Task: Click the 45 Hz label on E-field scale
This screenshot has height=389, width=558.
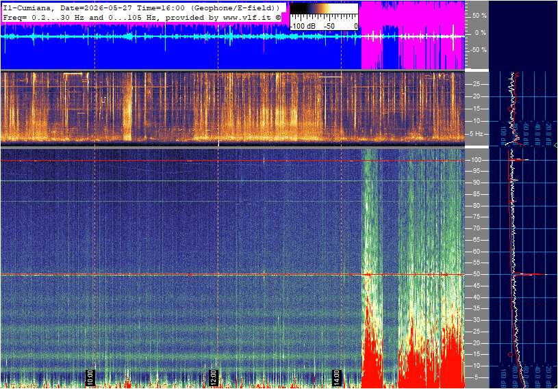Action: [476, 286]
